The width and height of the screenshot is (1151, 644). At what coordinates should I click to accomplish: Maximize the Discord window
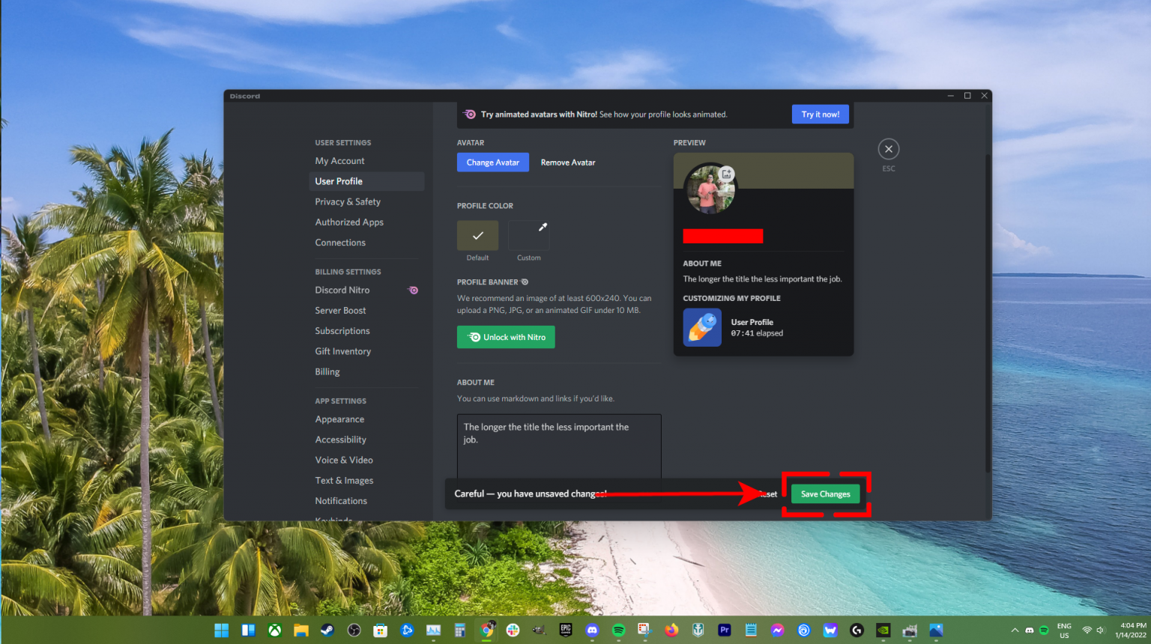click(x=967, y=96)
